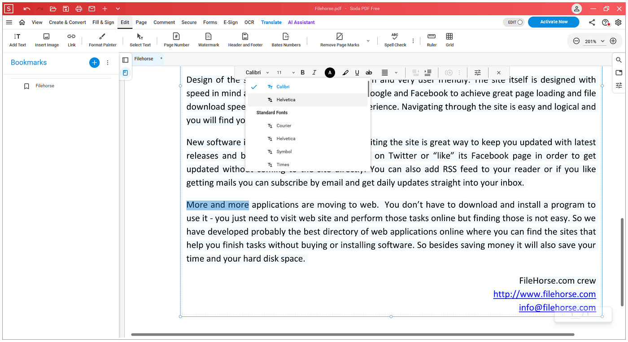Click the Undo arrow in title bar

pos(27,9)
